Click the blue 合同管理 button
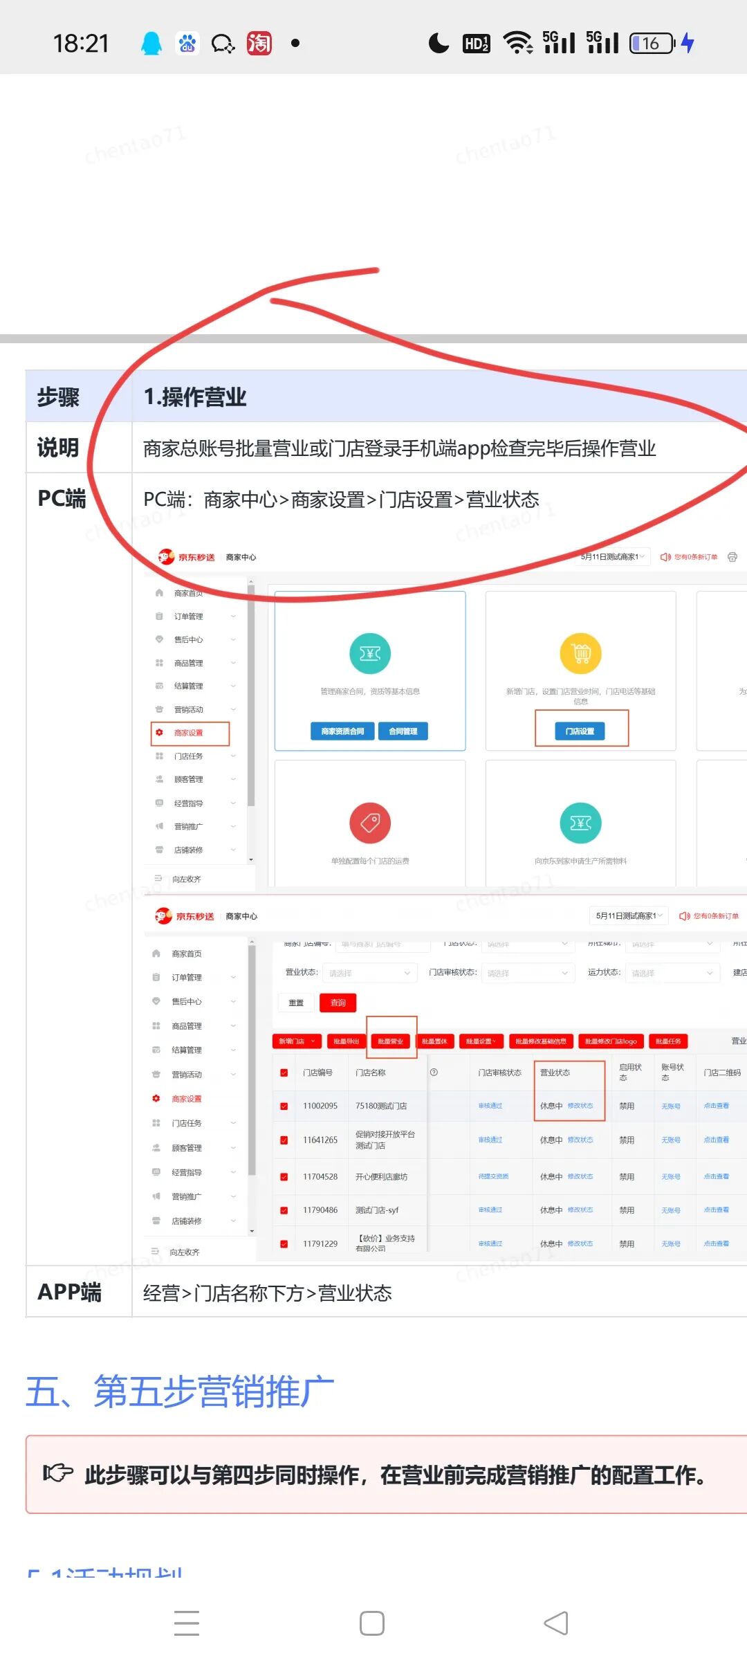Screen dimensions: 747x1669 (403, 731)
